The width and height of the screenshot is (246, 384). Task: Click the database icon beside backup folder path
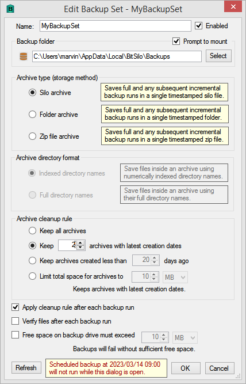(x=24, y=56)
